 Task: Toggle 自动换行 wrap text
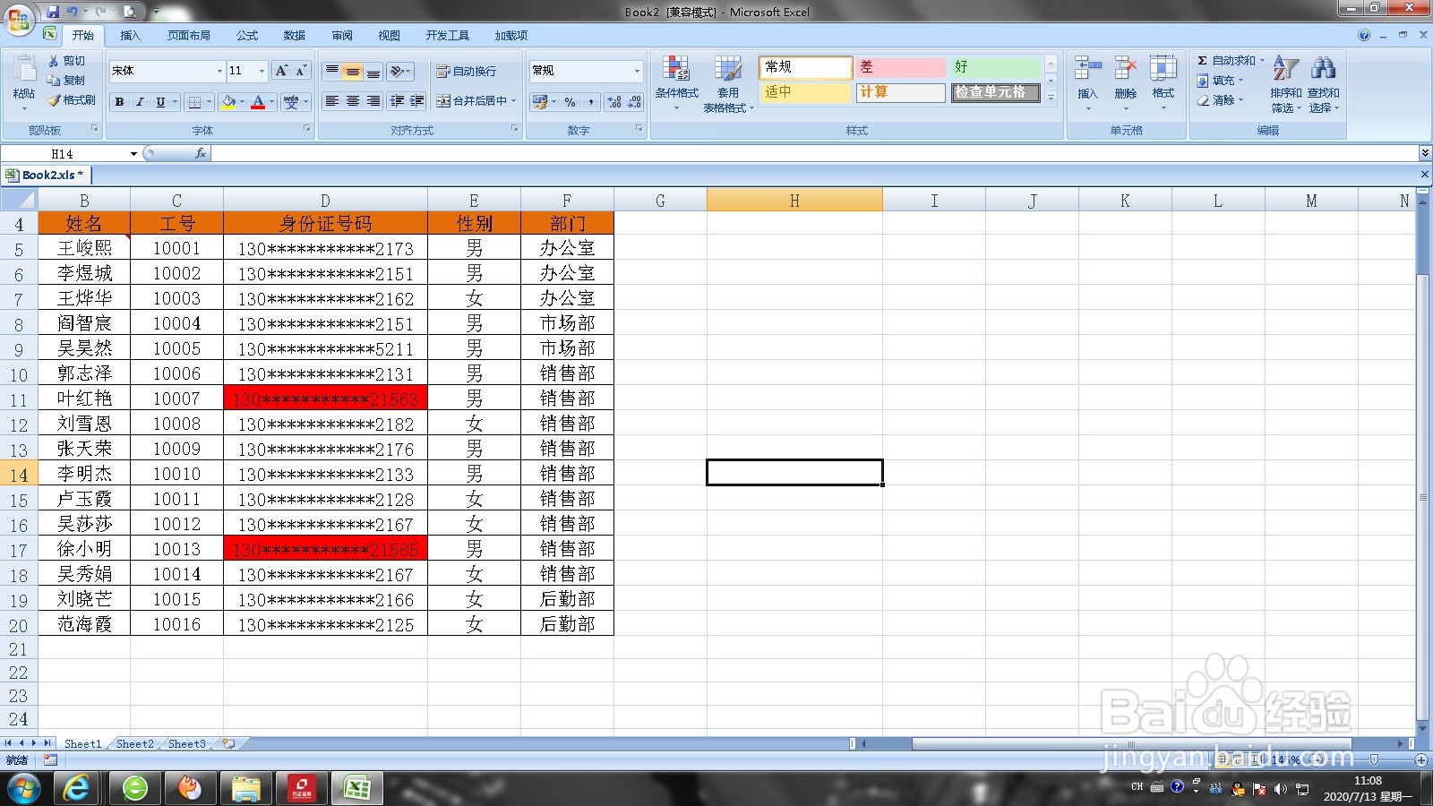(x=466, y=71)
